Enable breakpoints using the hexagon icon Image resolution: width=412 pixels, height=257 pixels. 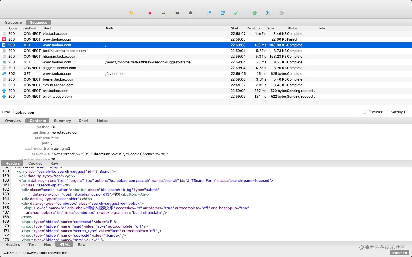[x=191, y=13]
